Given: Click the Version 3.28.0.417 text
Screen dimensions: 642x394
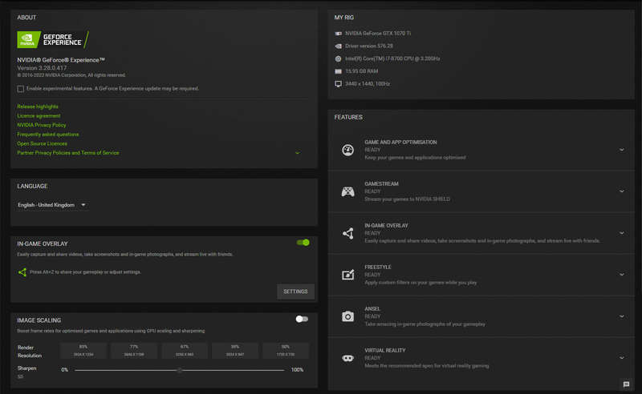Looking at the screenshot, I should (42, 68).
